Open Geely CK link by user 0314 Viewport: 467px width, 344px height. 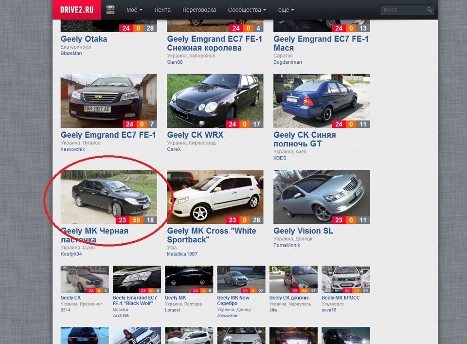pos(71,298)
